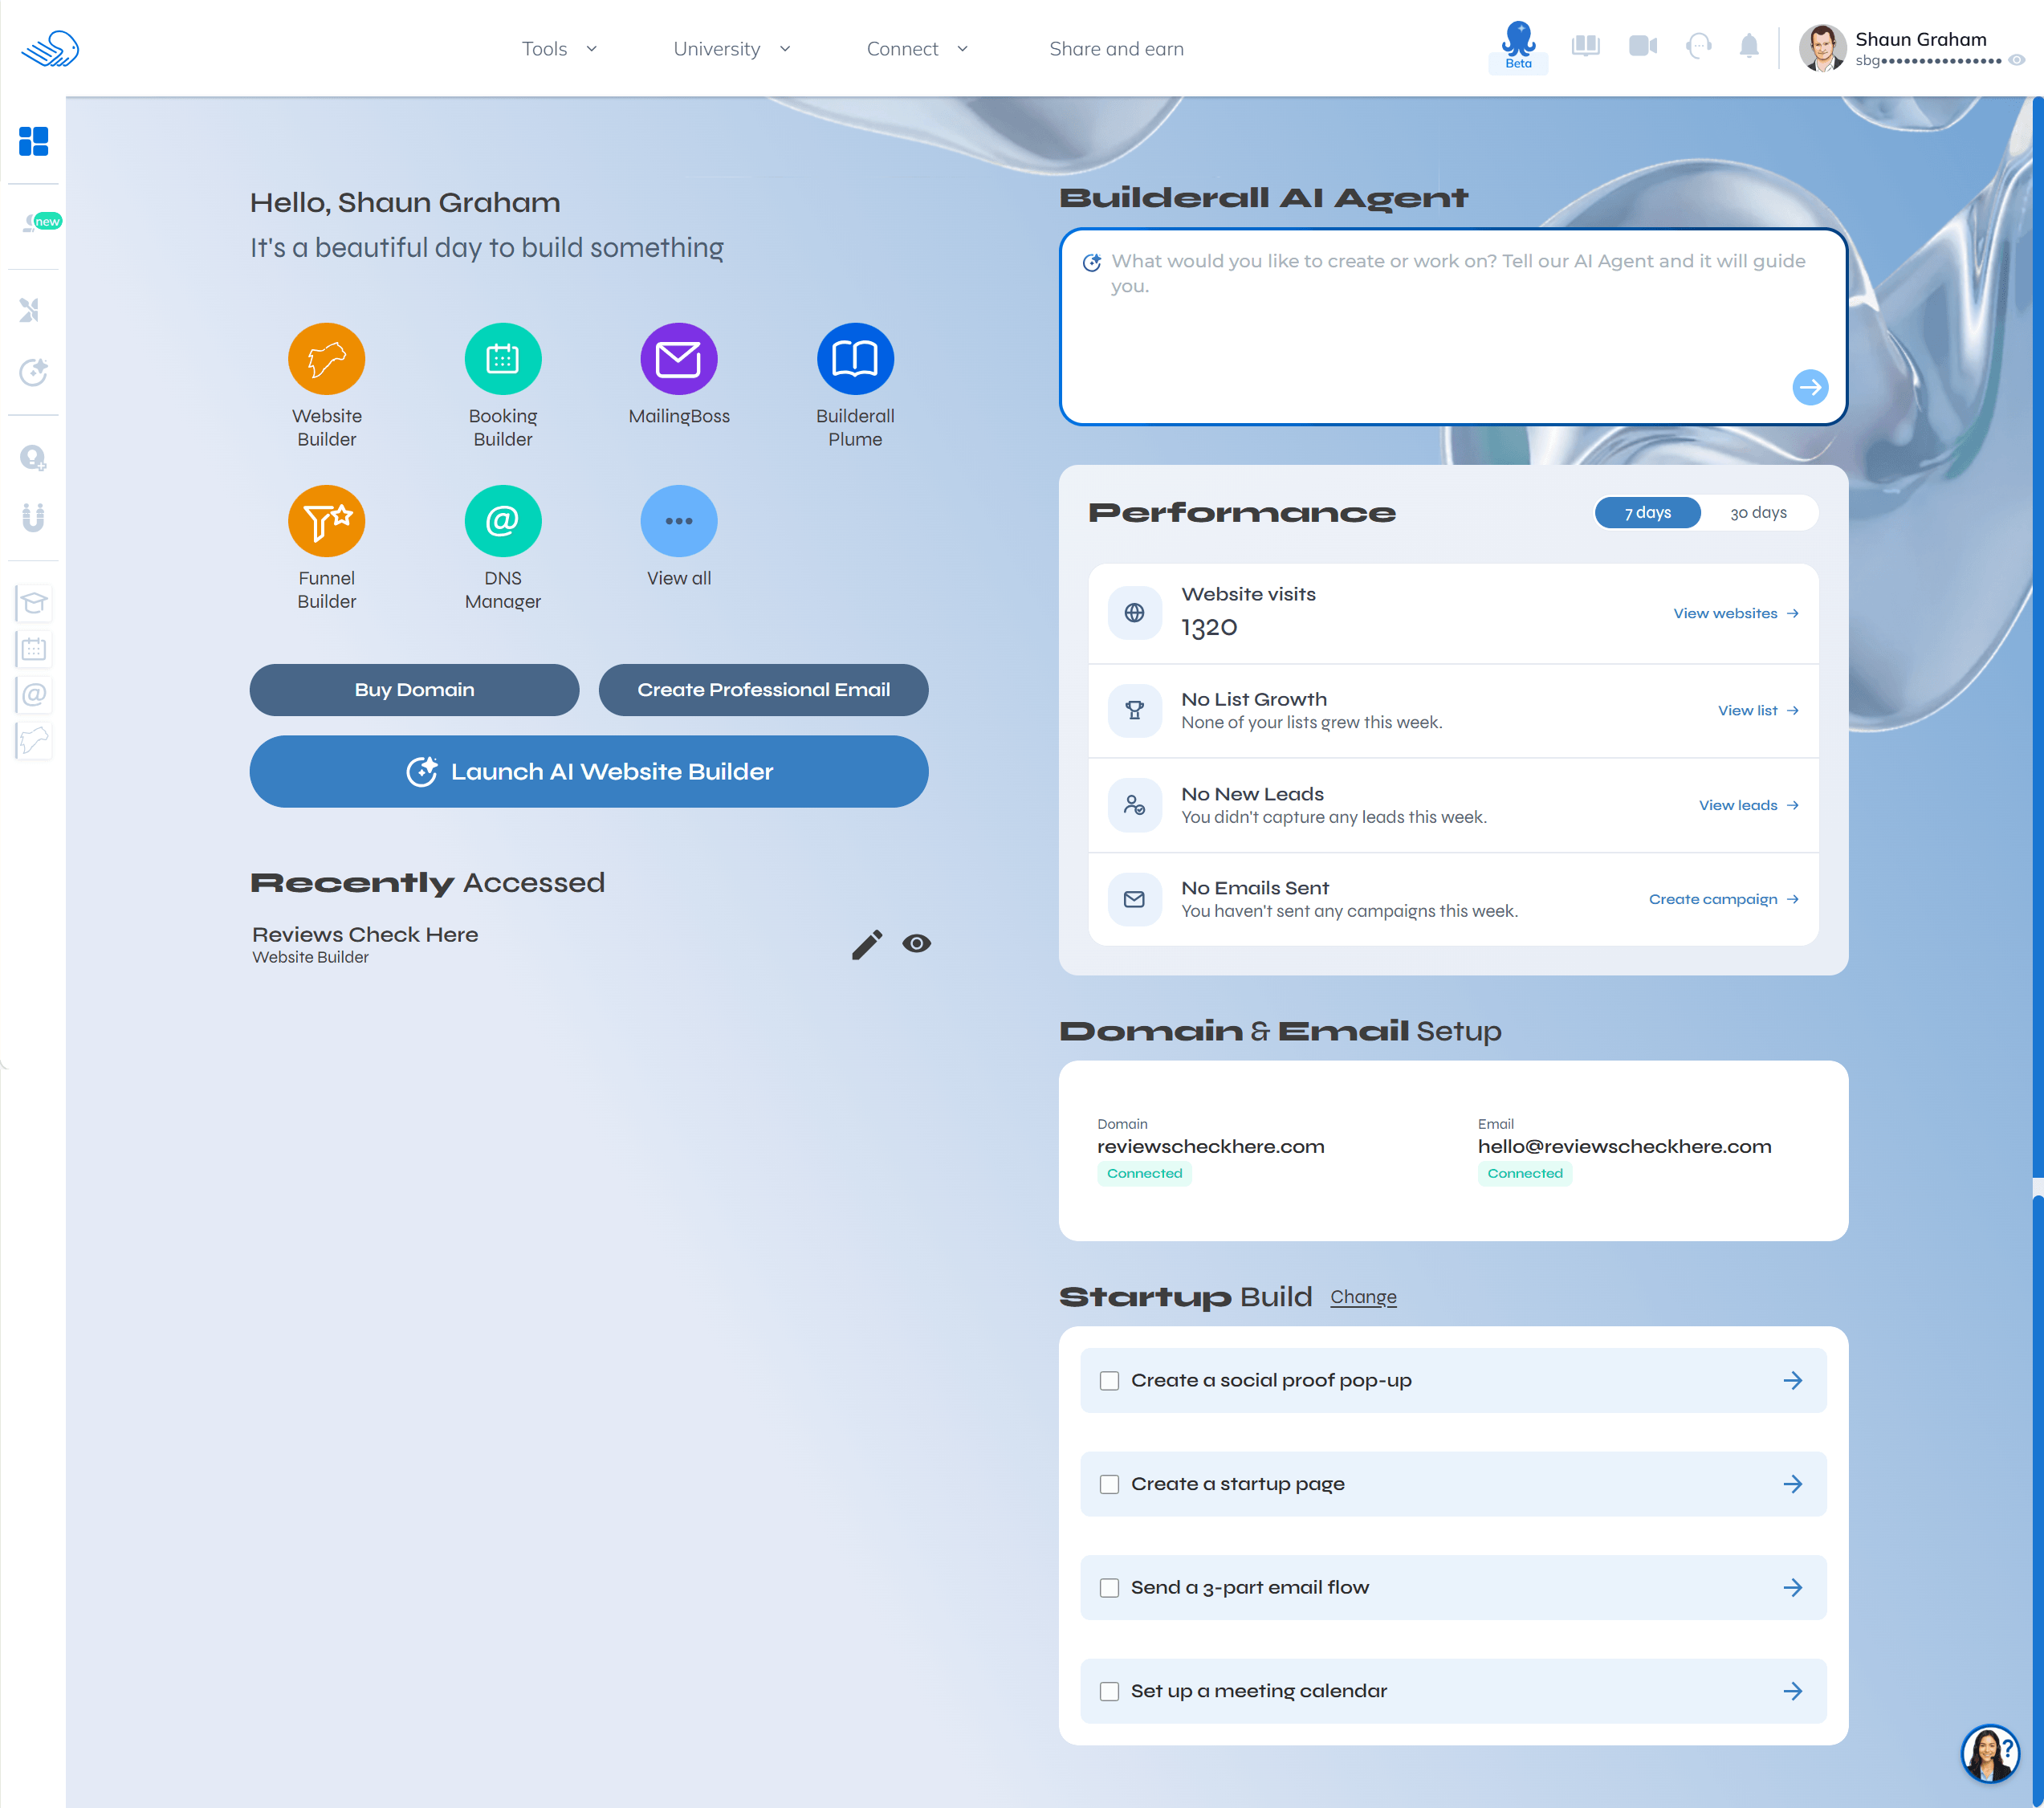Click the Builderall logo
The height and width of the screenshot is (1808, 2044).
(50, 49)
